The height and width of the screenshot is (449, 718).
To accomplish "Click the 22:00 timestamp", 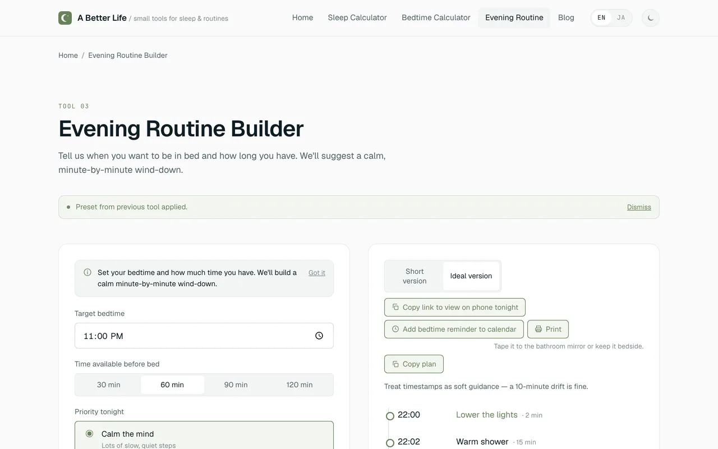I will point(409,415).
